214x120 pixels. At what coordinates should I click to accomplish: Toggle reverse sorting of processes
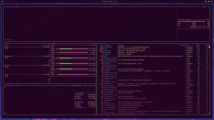[x=190, y=44]
